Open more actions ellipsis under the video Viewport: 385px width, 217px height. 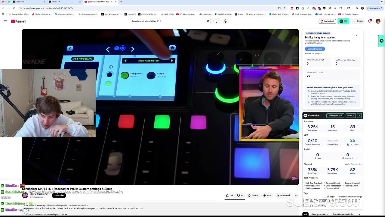(296, 195)
